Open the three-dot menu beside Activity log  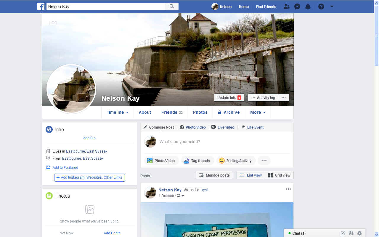tap(284, 98)
